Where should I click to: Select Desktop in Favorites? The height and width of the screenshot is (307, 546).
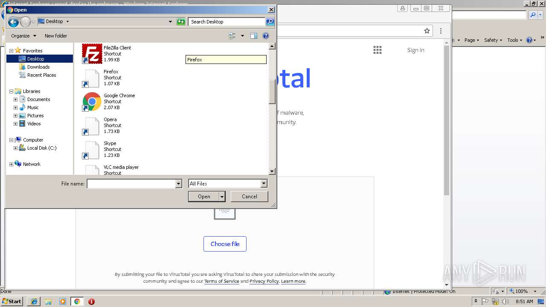35,59
